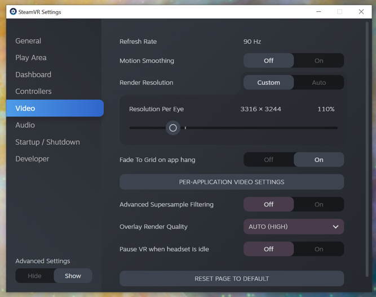Click the settings page vertical scrollbar
The height and width of the screenshot is (297, 376).
(x=367, y=149)
